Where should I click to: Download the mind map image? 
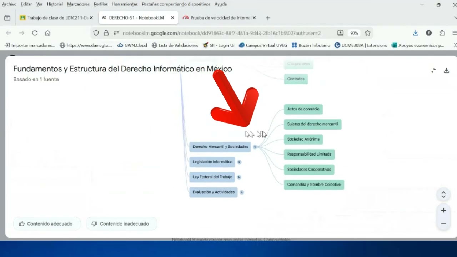[446, 70]
